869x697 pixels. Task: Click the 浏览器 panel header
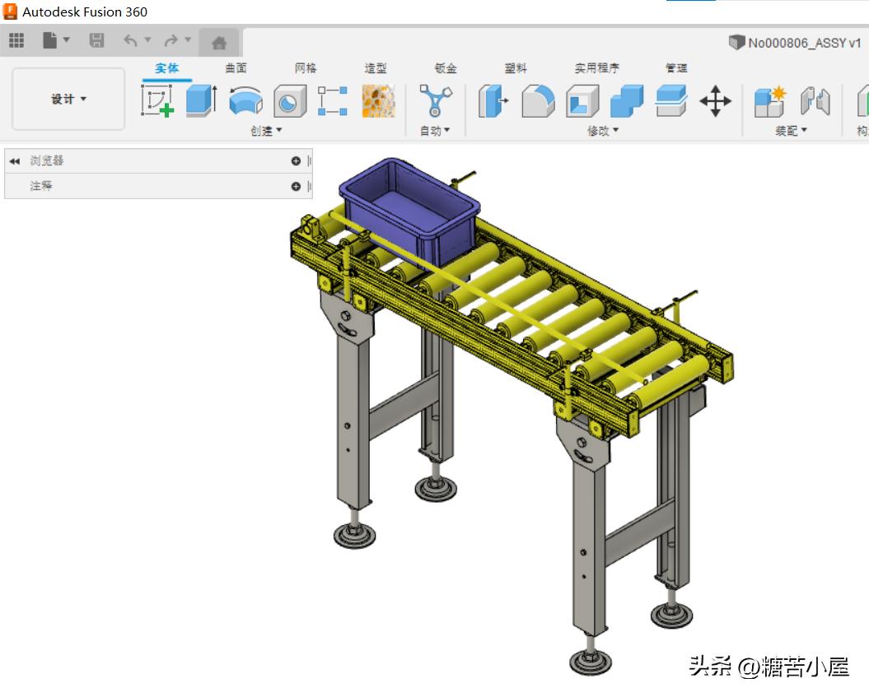pos(158,161)
